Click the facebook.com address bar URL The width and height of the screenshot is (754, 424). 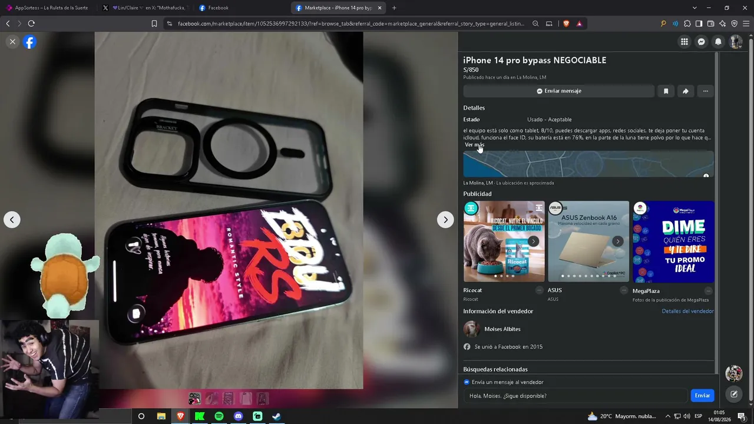tap(350, 24)
